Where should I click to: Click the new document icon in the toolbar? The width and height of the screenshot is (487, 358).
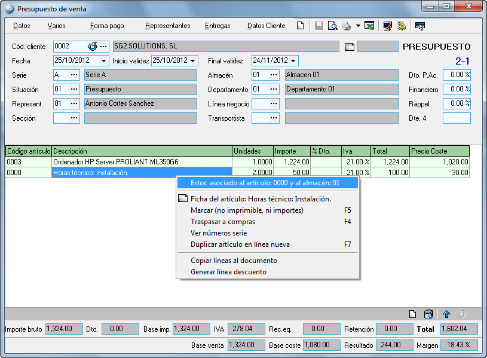[x=301, y=26]
